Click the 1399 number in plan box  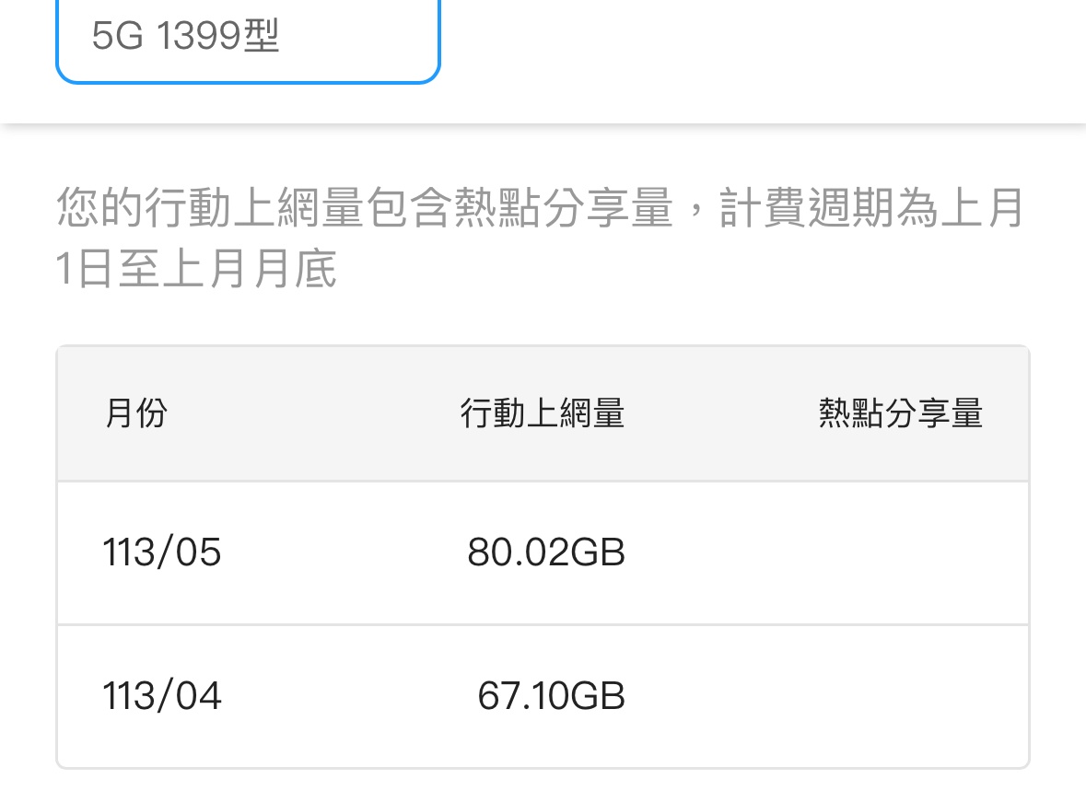click(199, 37)
